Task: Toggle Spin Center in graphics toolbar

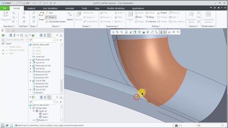Action: pyautogui.click(x=165, y=32)
